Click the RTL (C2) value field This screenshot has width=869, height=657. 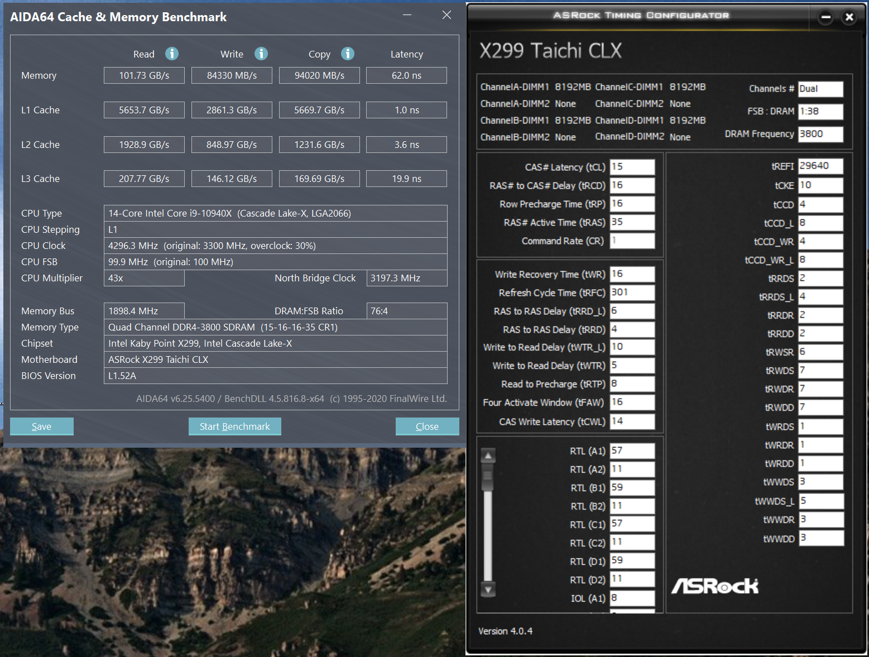632,543
